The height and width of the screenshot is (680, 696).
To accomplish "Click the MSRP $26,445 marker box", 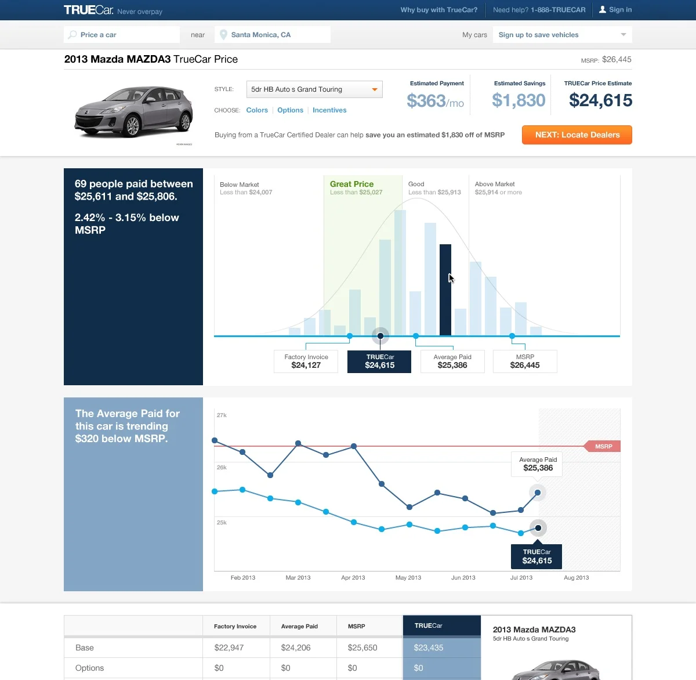I will [525, 361].
